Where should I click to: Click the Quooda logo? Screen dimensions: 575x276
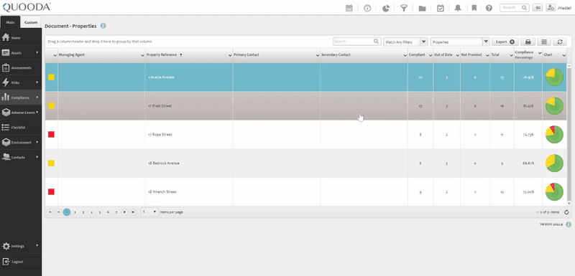pos(27,7)
